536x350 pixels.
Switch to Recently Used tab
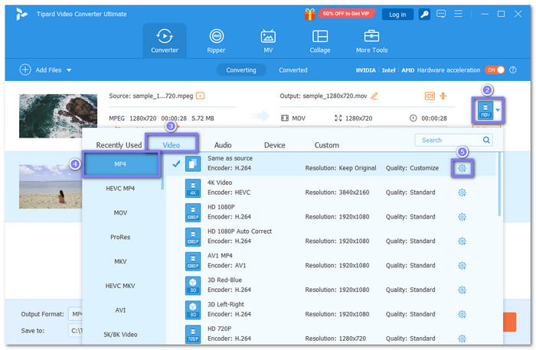click(x=119, y=145)
